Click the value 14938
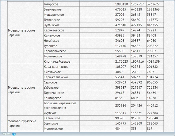Viewport: 175px width, 136px height. point(151,98)
